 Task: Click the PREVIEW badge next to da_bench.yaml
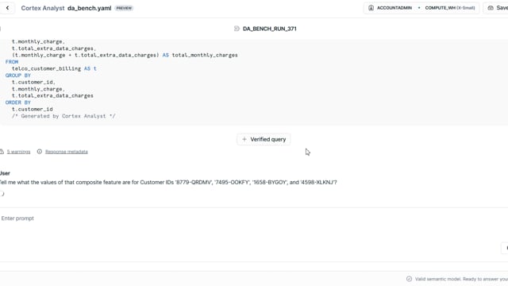coord(124,8)
